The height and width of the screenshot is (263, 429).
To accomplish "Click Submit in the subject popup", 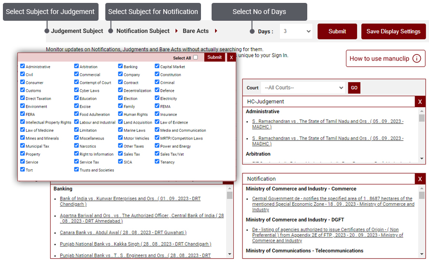I will pos(214,57).
